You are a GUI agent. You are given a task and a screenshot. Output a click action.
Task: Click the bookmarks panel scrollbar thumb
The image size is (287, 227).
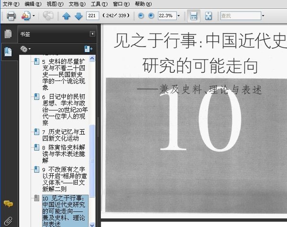(x=92, y=161)
